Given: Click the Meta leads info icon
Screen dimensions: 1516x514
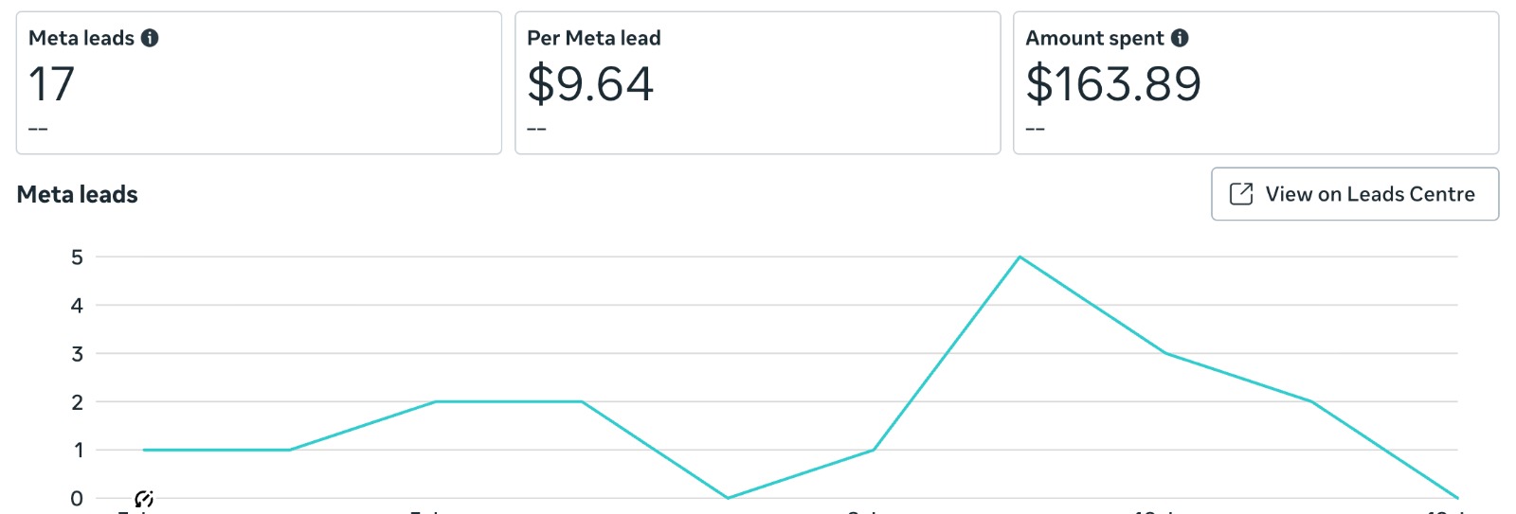Looking at the screenshot, I should click(150, 38).
